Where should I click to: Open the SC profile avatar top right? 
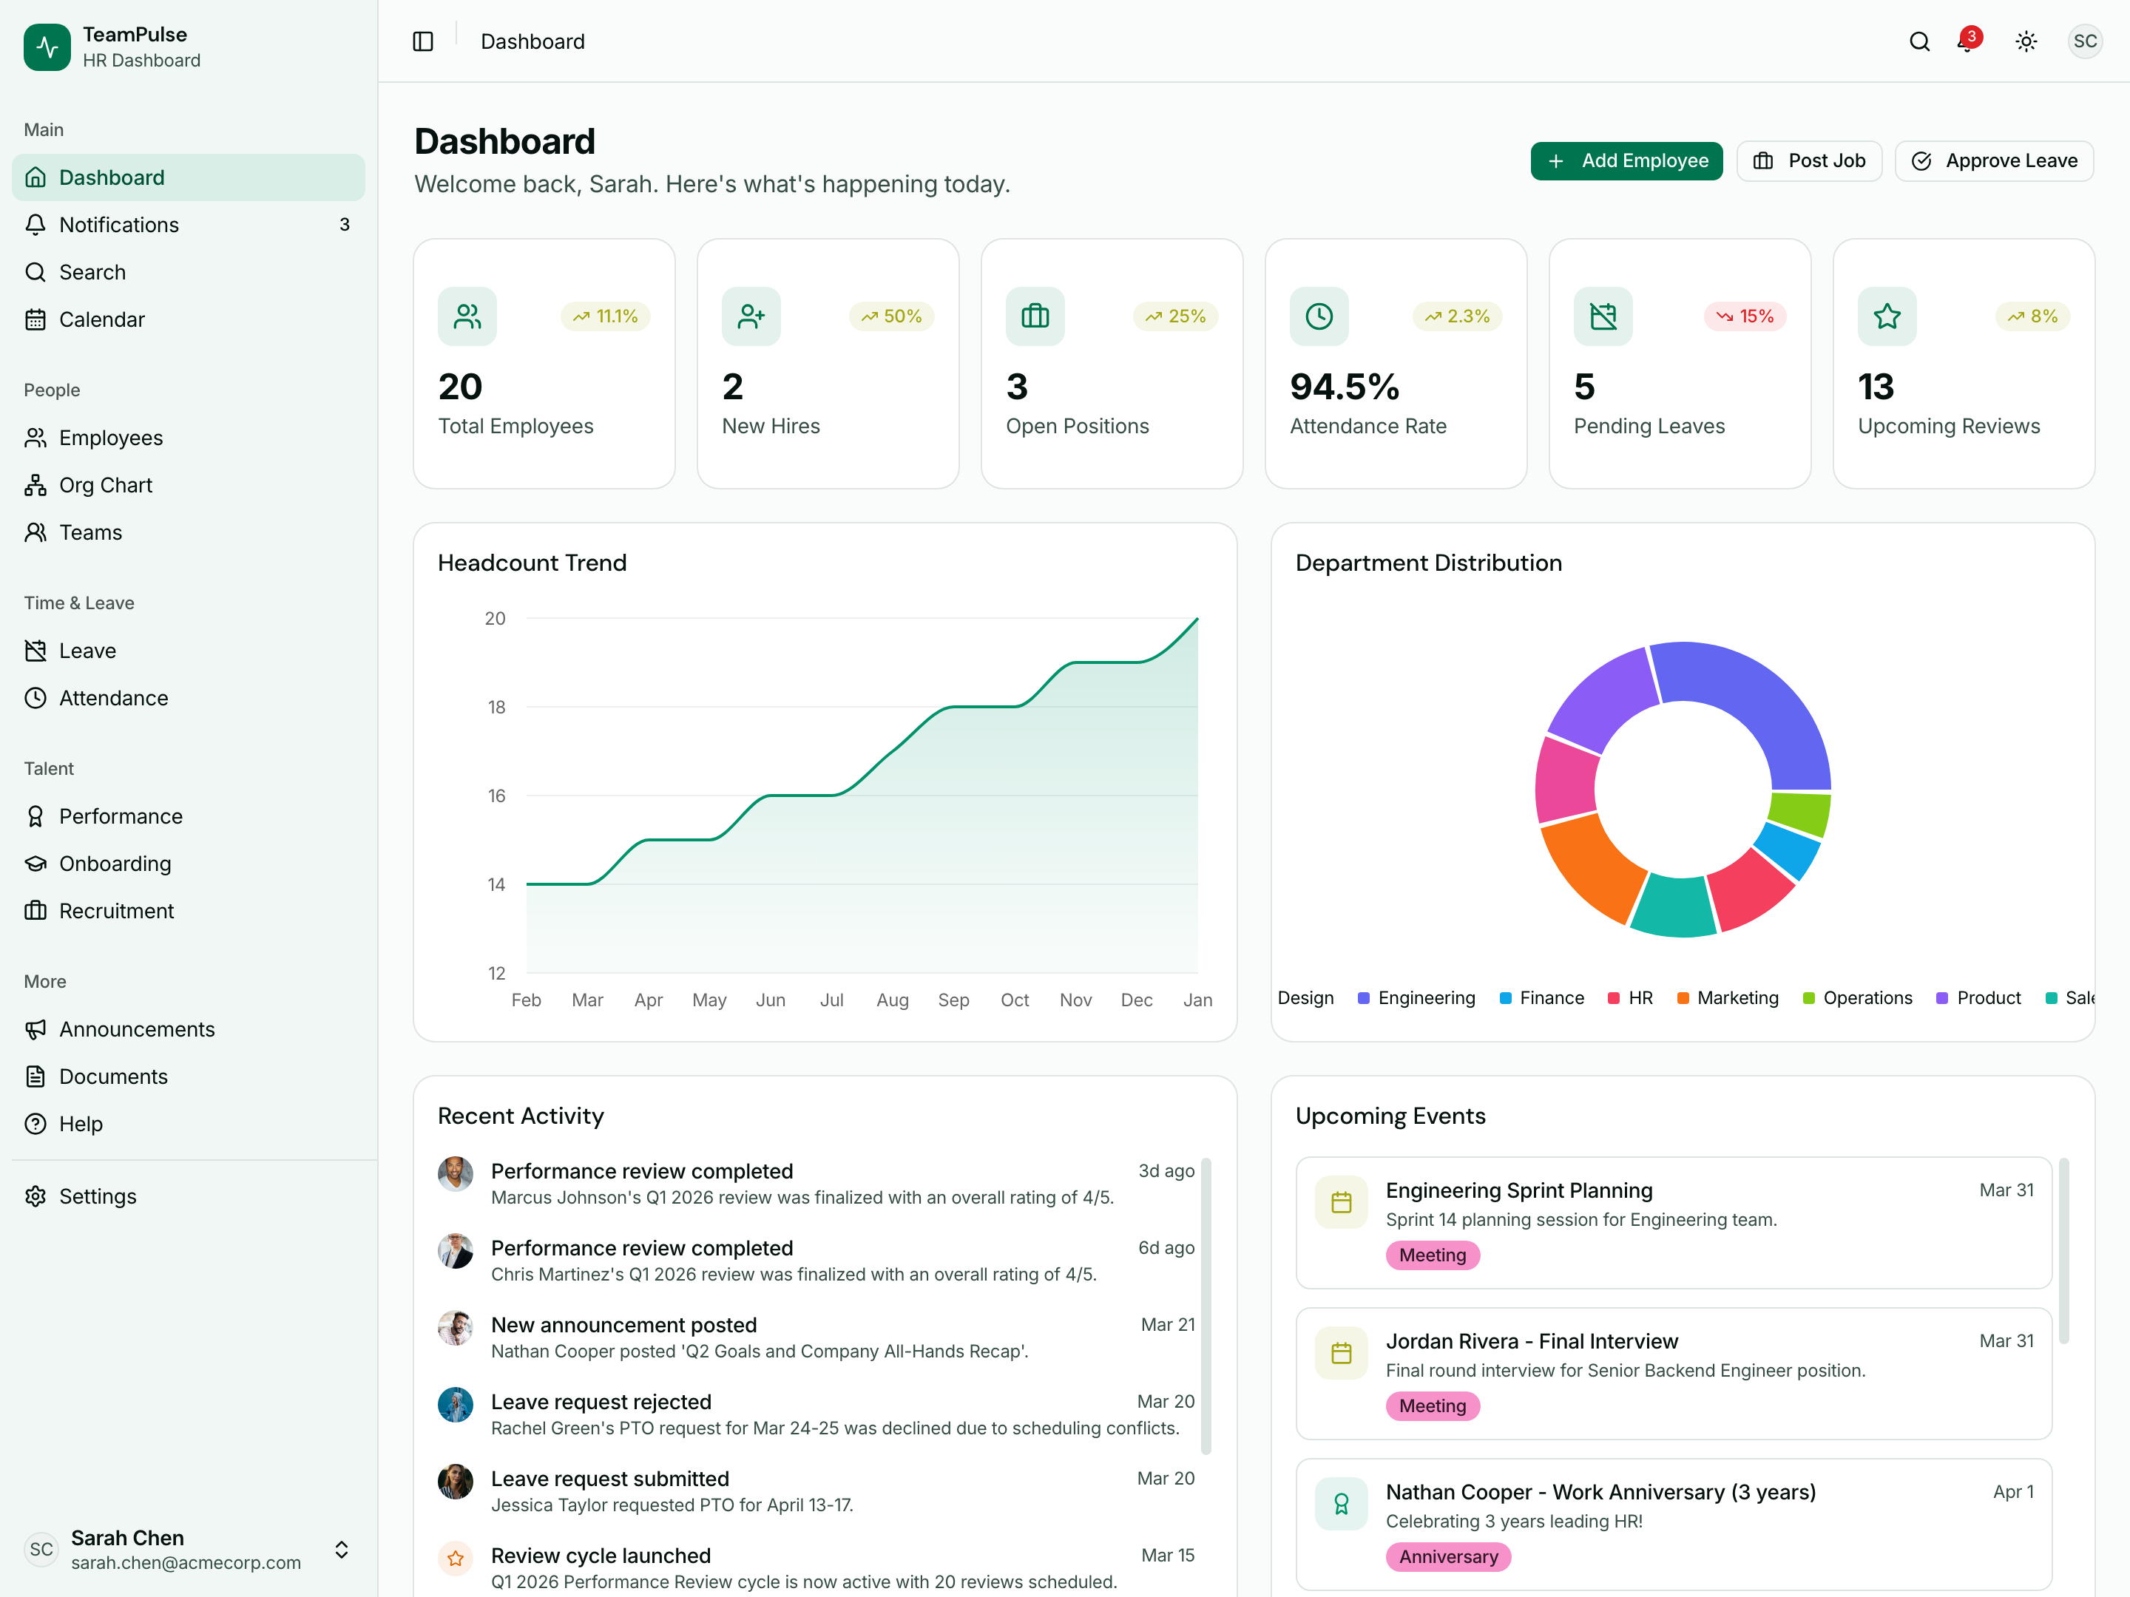pos(2086,41)
